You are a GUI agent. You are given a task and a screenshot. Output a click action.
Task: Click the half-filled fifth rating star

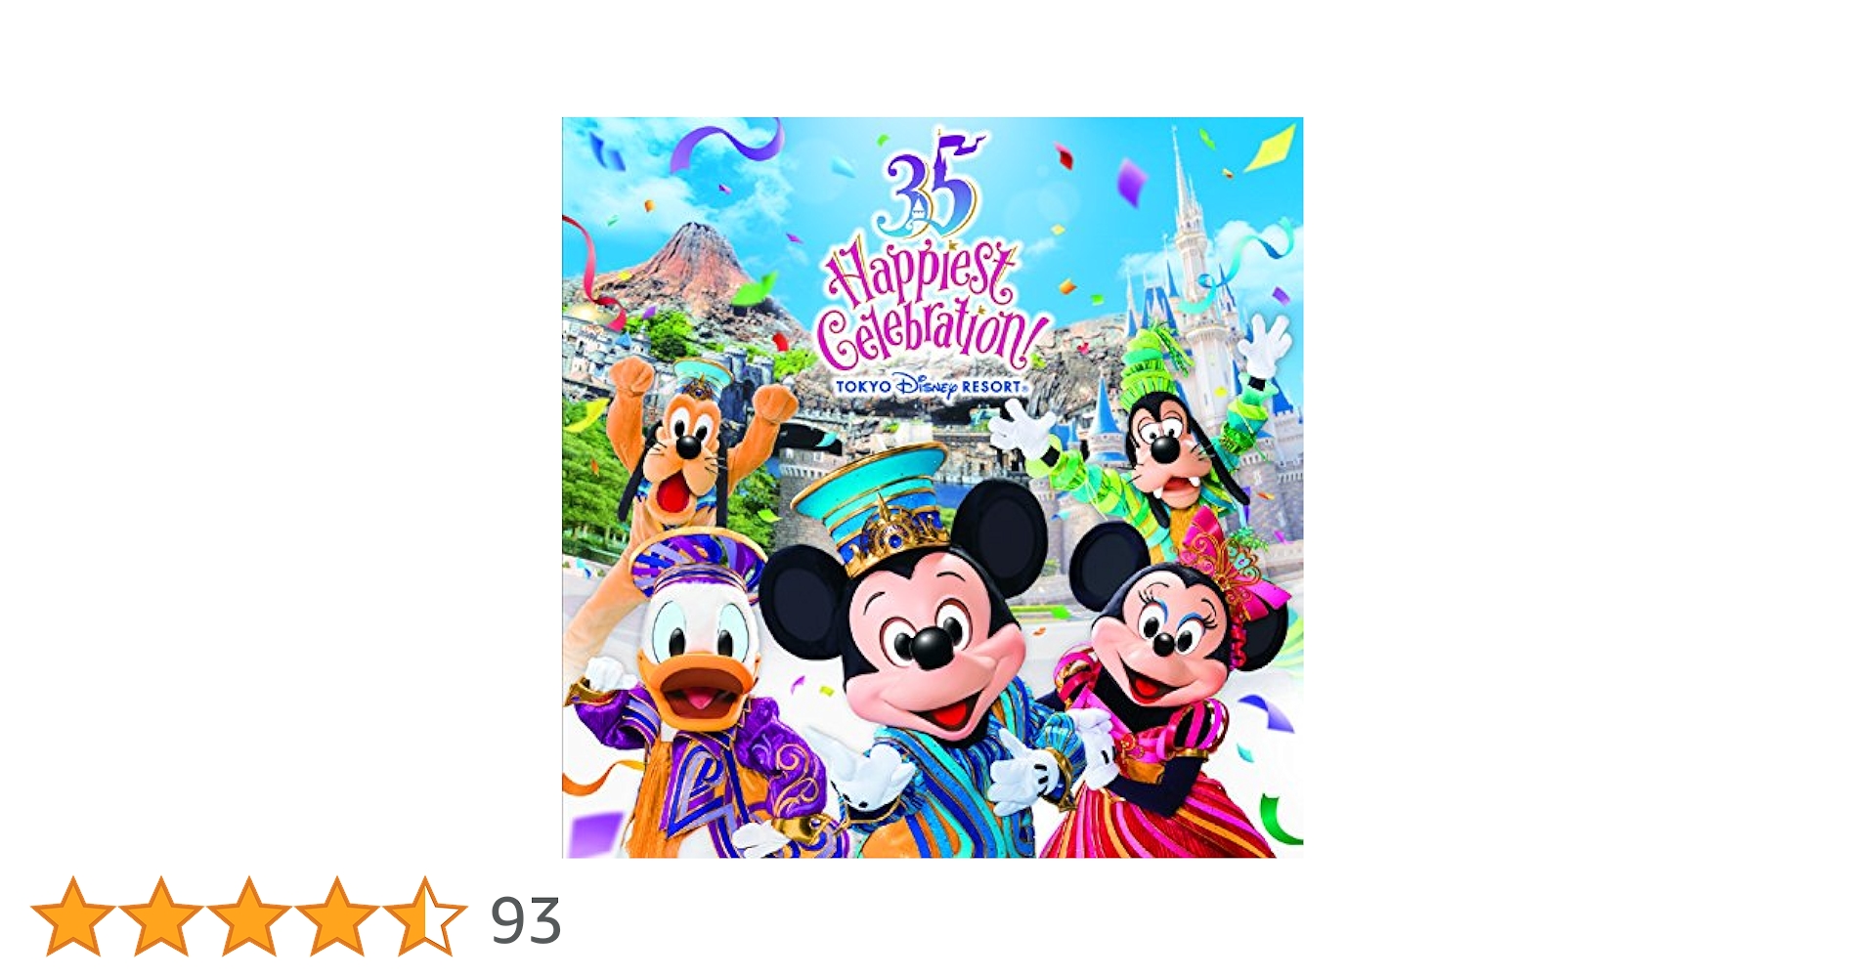pyautogui.click(x=425, y=916)
